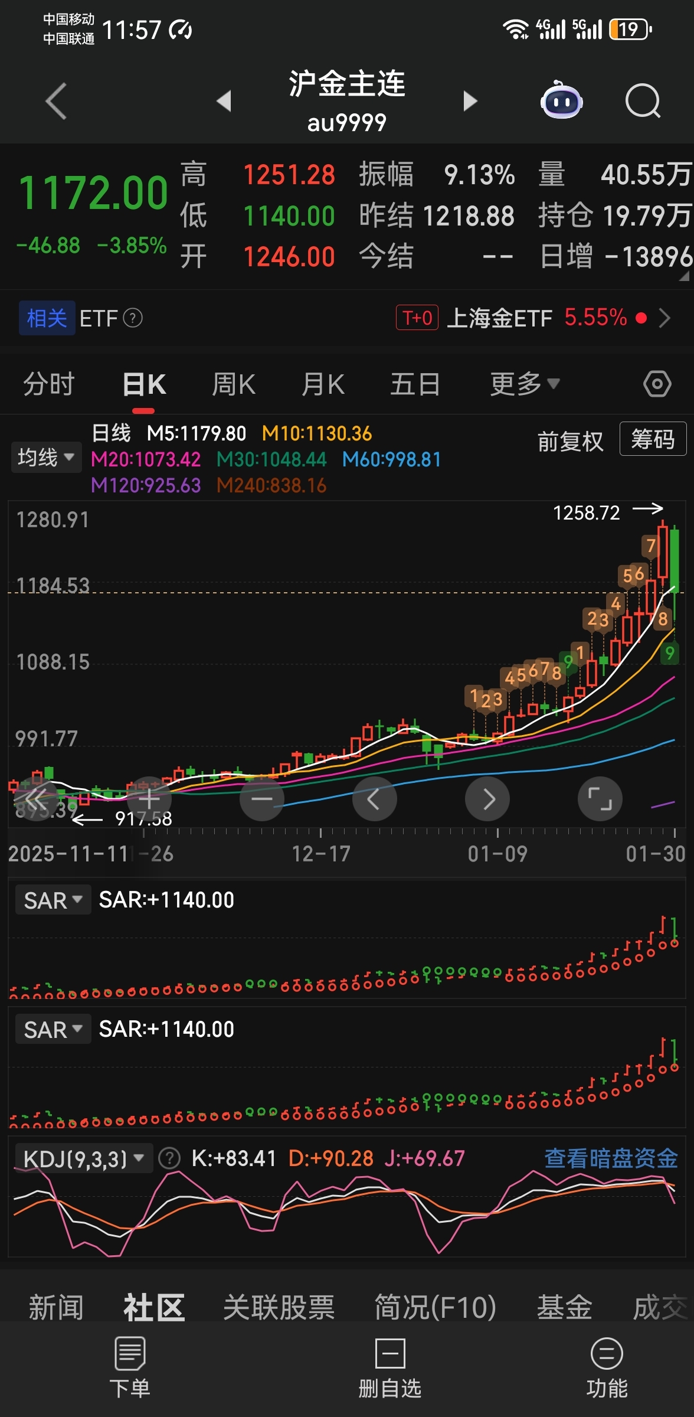
Task: Open first SAR indicator dropdown
Action: [x=53, y=900]
